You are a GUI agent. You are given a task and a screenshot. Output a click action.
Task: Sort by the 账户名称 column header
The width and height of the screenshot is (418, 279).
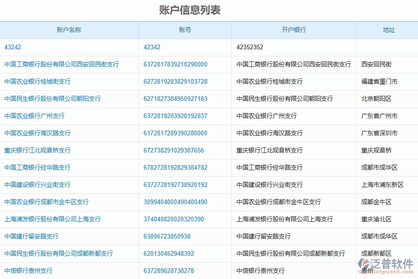click(70, 30)
